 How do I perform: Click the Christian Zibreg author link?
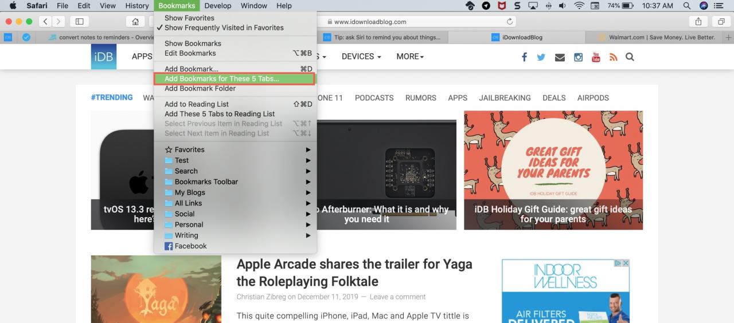click(x=261, y=297)
